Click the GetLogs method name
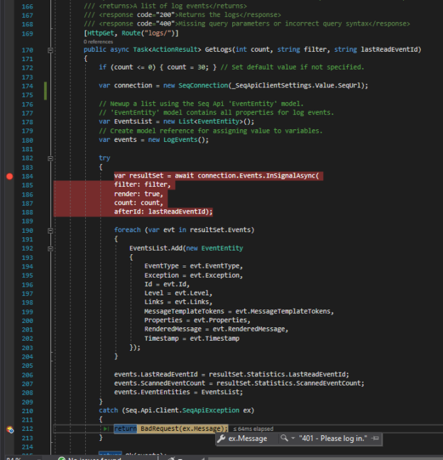This screenshot has width=443, height=460. click(218, 50)
